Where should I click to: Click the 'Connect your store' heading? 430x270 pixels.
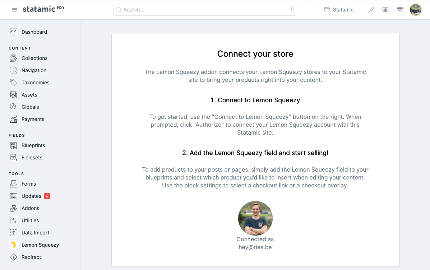(x=255, y=54)
